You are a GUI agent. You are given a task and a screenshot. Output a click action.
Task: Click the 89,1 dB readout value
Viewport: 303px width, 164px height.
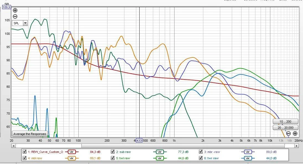(x=95, y=158)
